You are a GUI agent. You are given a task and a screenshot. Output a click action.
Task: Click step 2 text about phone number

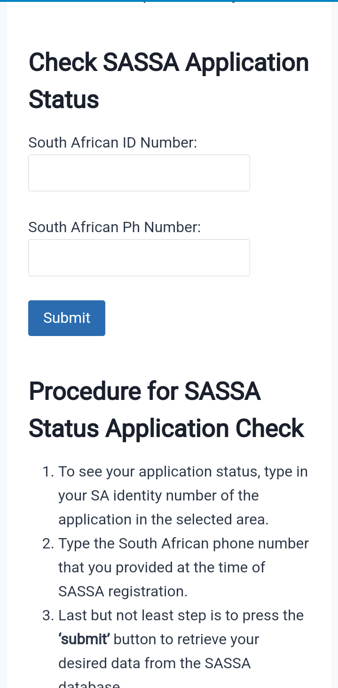point(183,543)
